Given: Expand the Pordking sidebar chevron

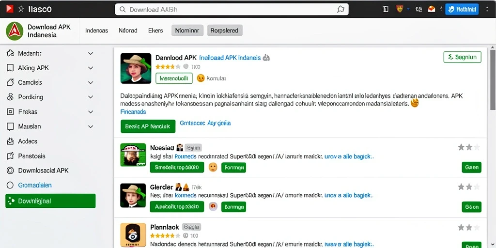Looking at the screenshot, I should click(x=91, y=97).
